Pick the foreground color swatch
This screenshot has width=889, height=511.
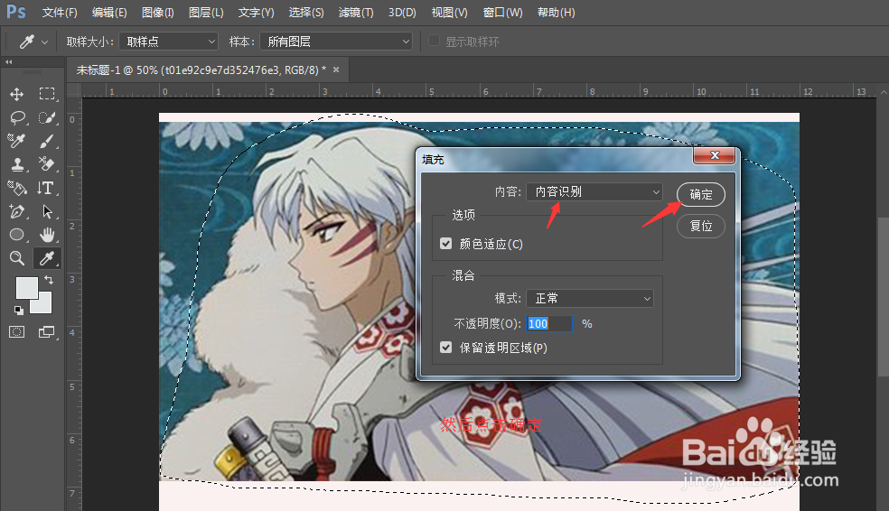[x=26, y=287]
